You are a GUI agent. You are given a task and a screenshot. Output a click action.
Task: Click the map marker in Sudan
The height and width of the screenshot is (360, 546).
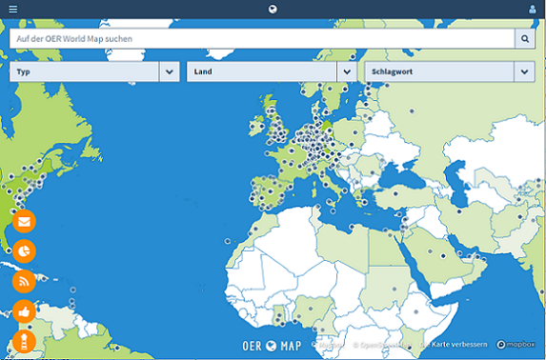(394, 289)
